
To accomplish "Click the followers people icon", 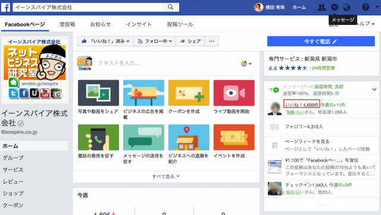I will click(x=274, y=127).
